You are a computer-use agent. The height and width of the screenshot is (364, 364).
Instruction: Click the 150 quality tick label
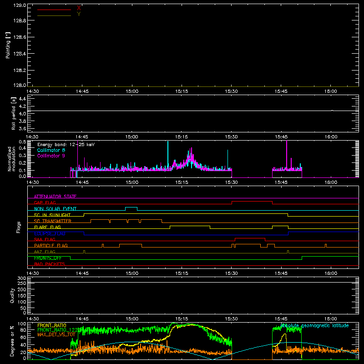[21, 296]
